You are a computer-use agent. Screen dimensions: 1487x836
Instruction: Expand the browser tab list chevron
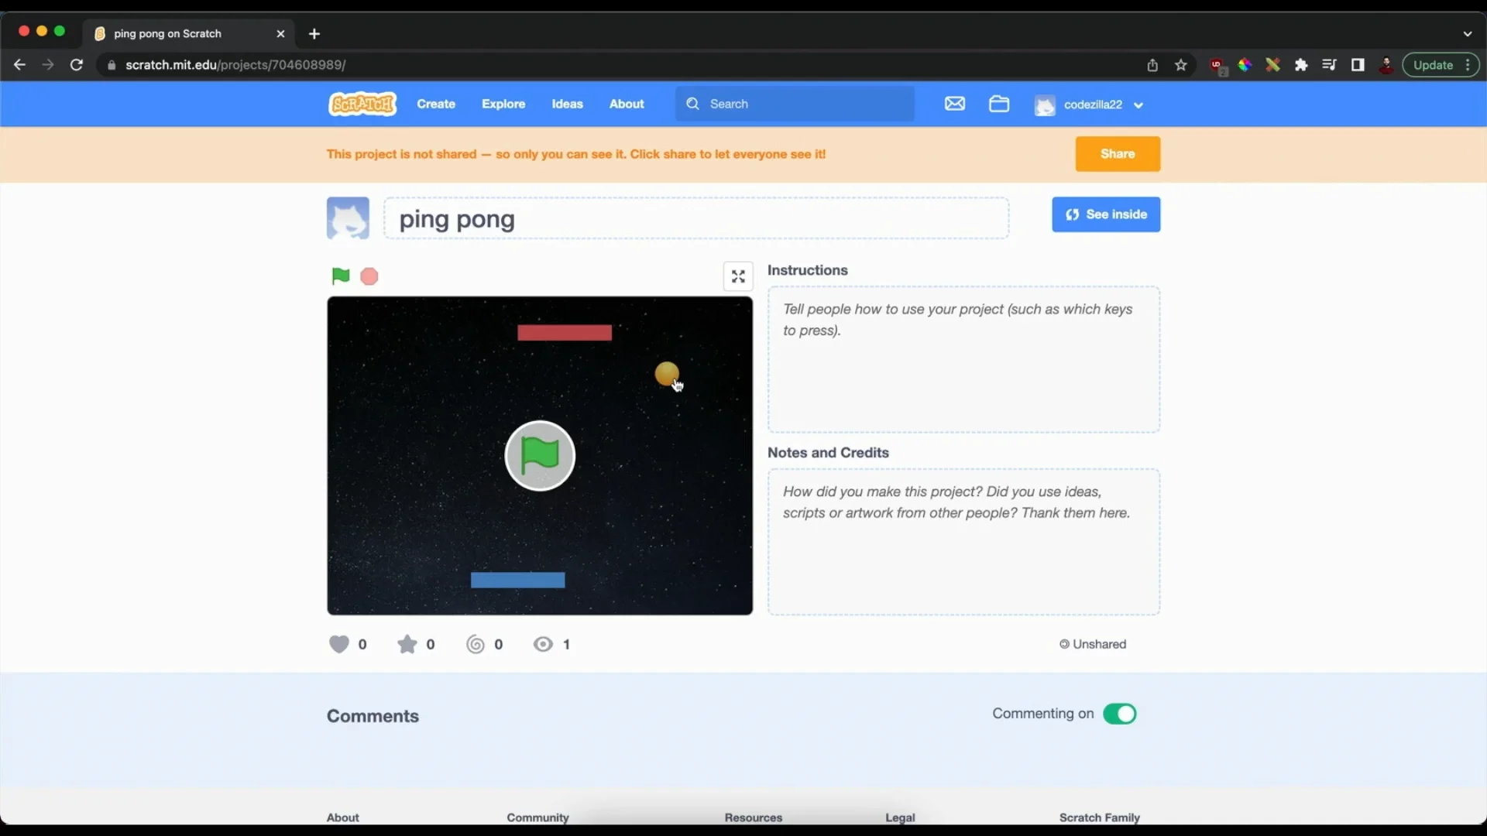click(x=1467, y=34)
